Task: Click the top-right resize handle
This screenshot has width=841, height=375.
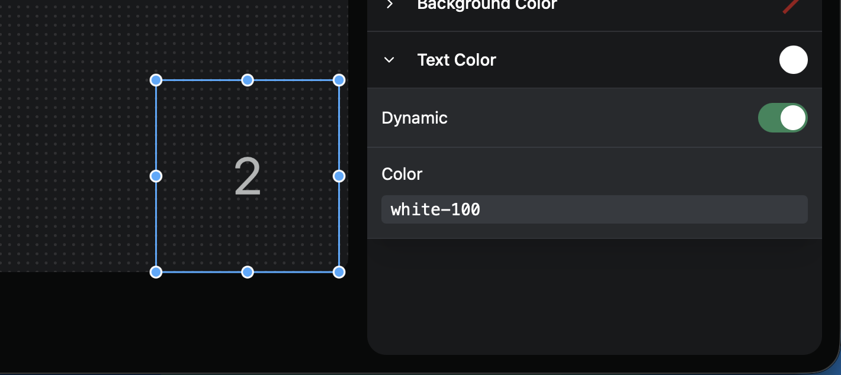Action: click(x=339, y=80)
